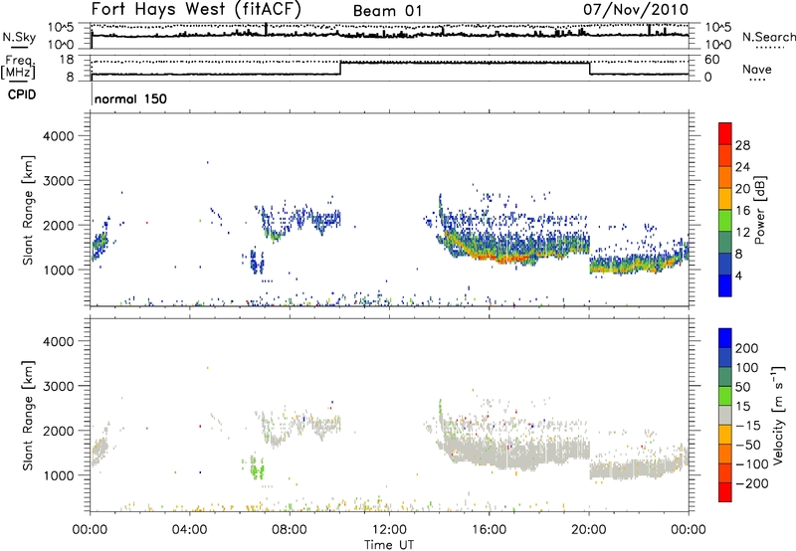
Task: Click the 'Time UT' axis label
Action: pyautogui.click(x=389, y=545)
